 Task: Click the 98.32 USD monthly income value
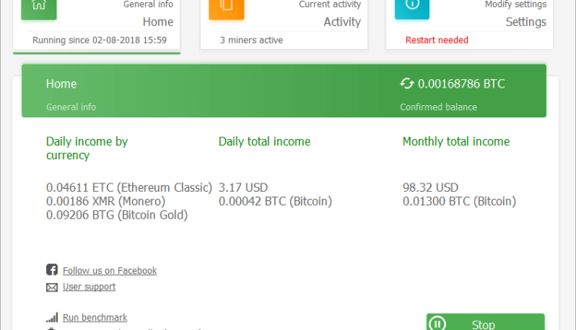(x=430, y=187)
